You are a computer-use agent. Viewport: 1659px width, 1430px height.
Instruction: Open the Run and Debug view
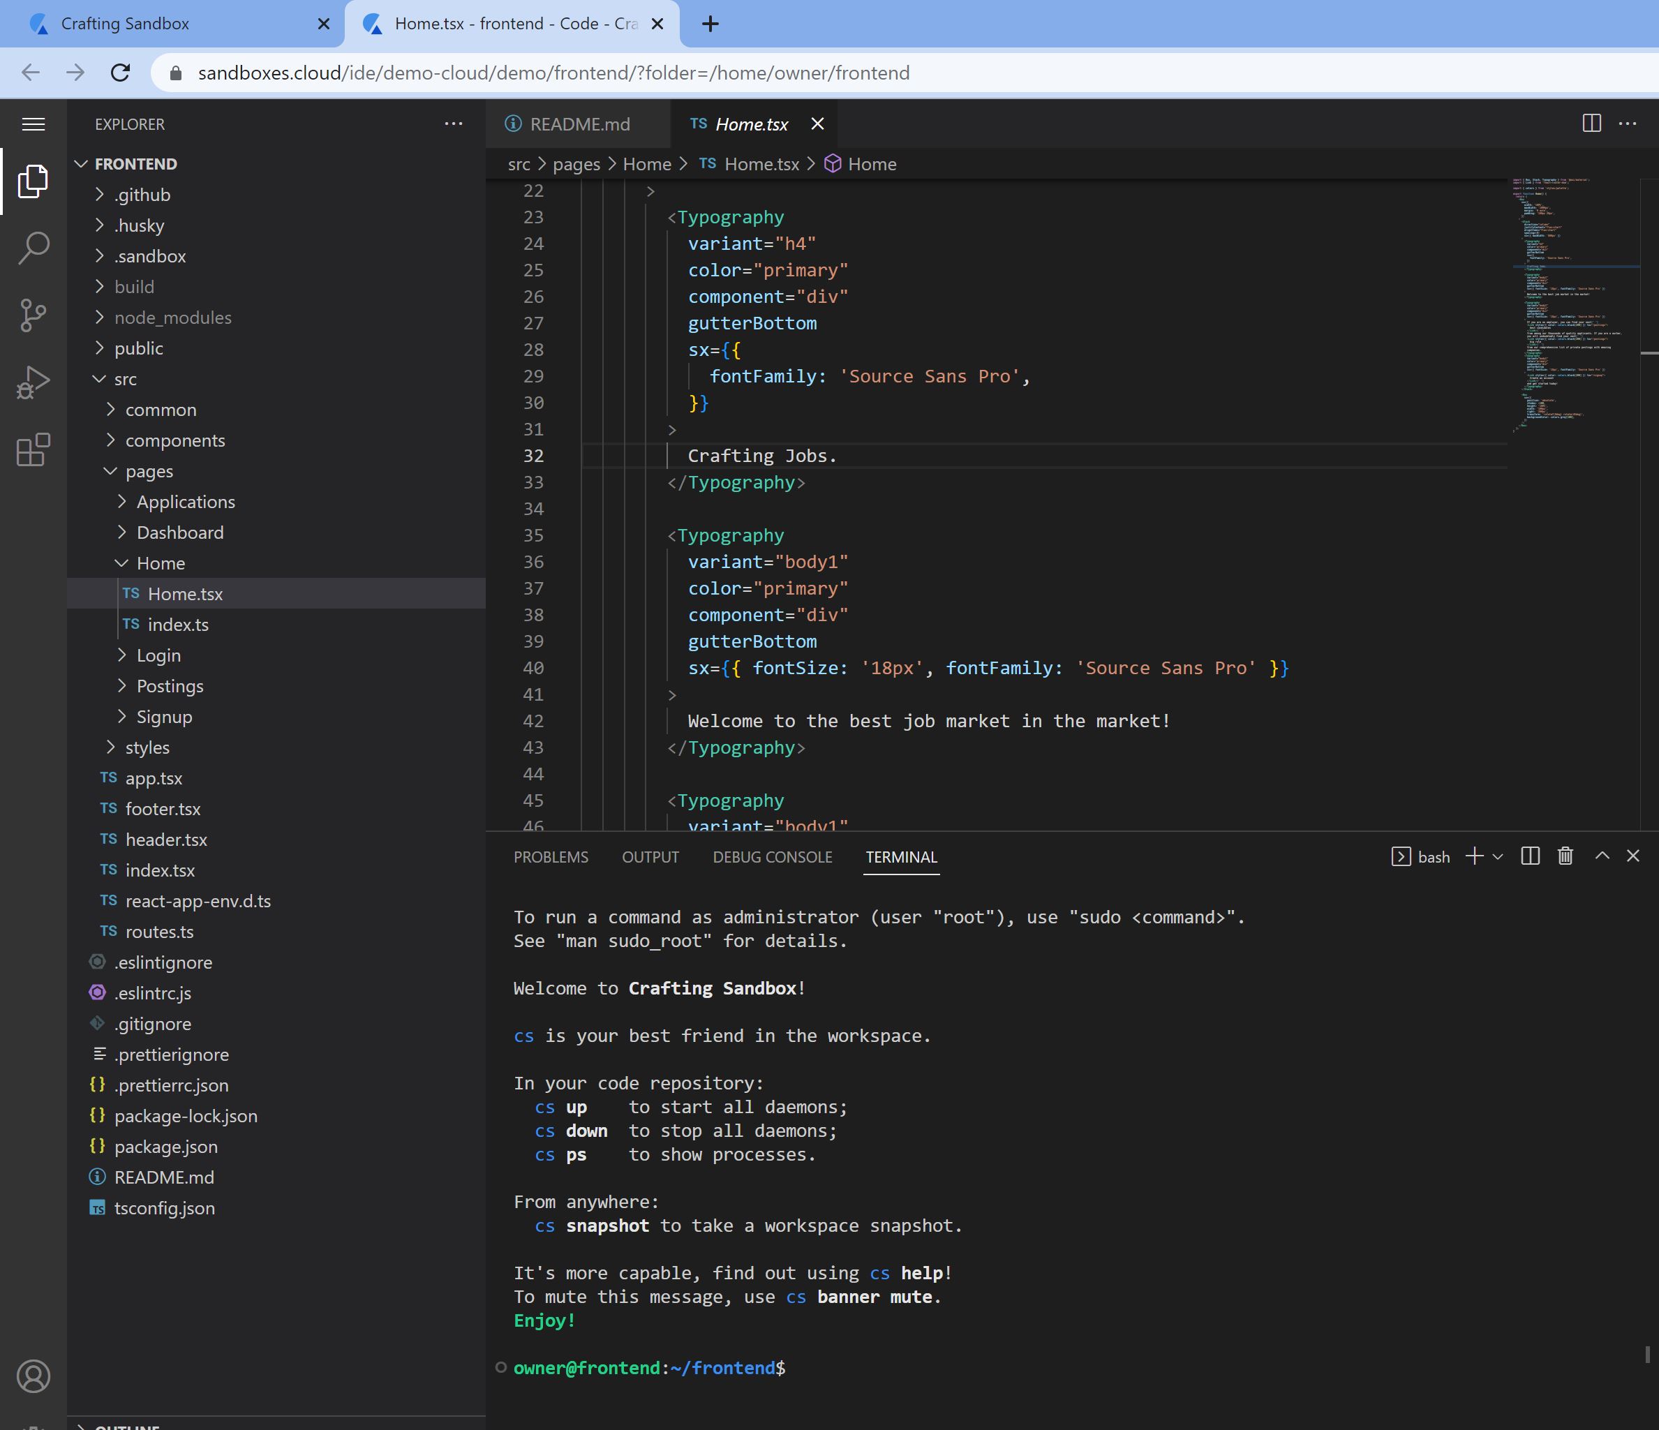coord(33,382)
